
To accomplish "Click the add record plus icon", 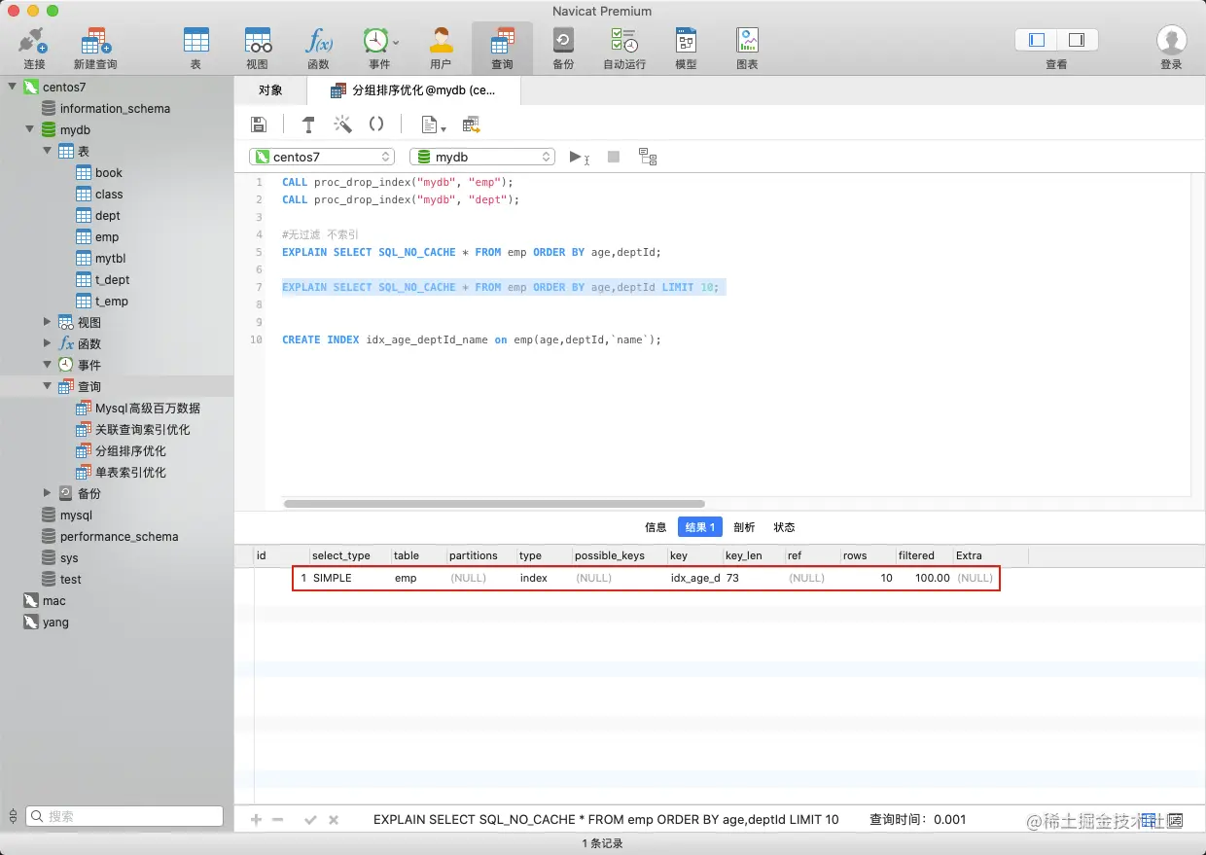I will point(257,820).
